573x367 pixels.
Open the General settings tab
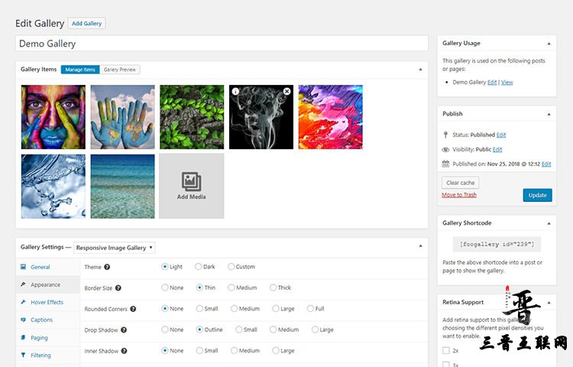click(x=48, y=267)
